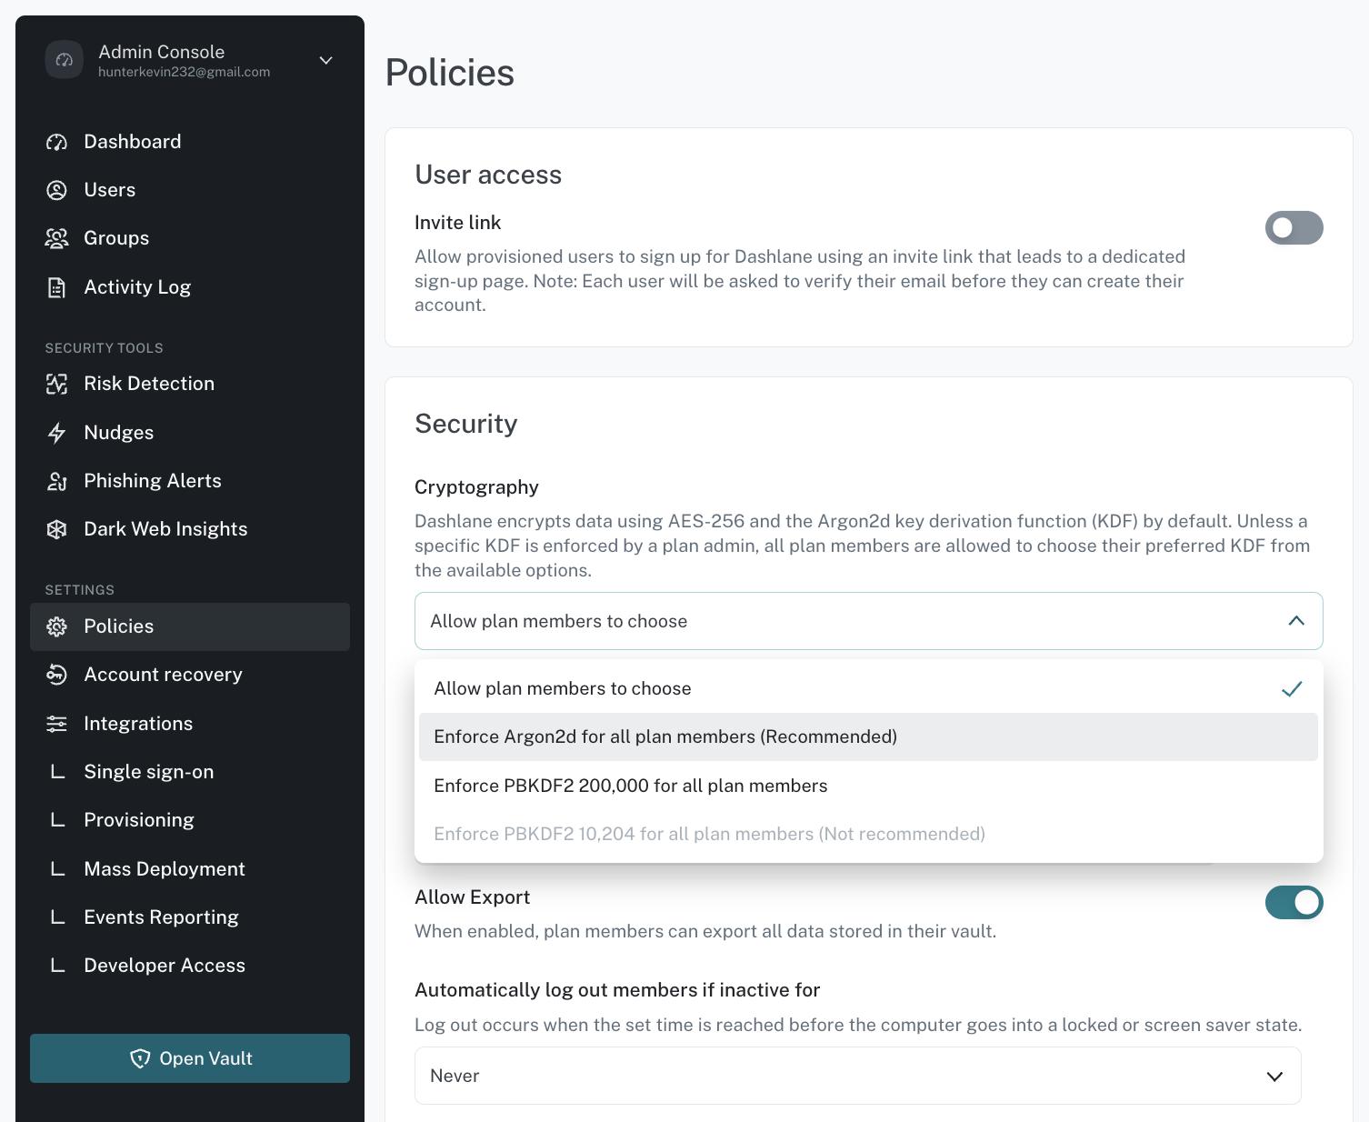Click the Dark Web Insights icon
Screen dimensions: 1369x1122
56,529
